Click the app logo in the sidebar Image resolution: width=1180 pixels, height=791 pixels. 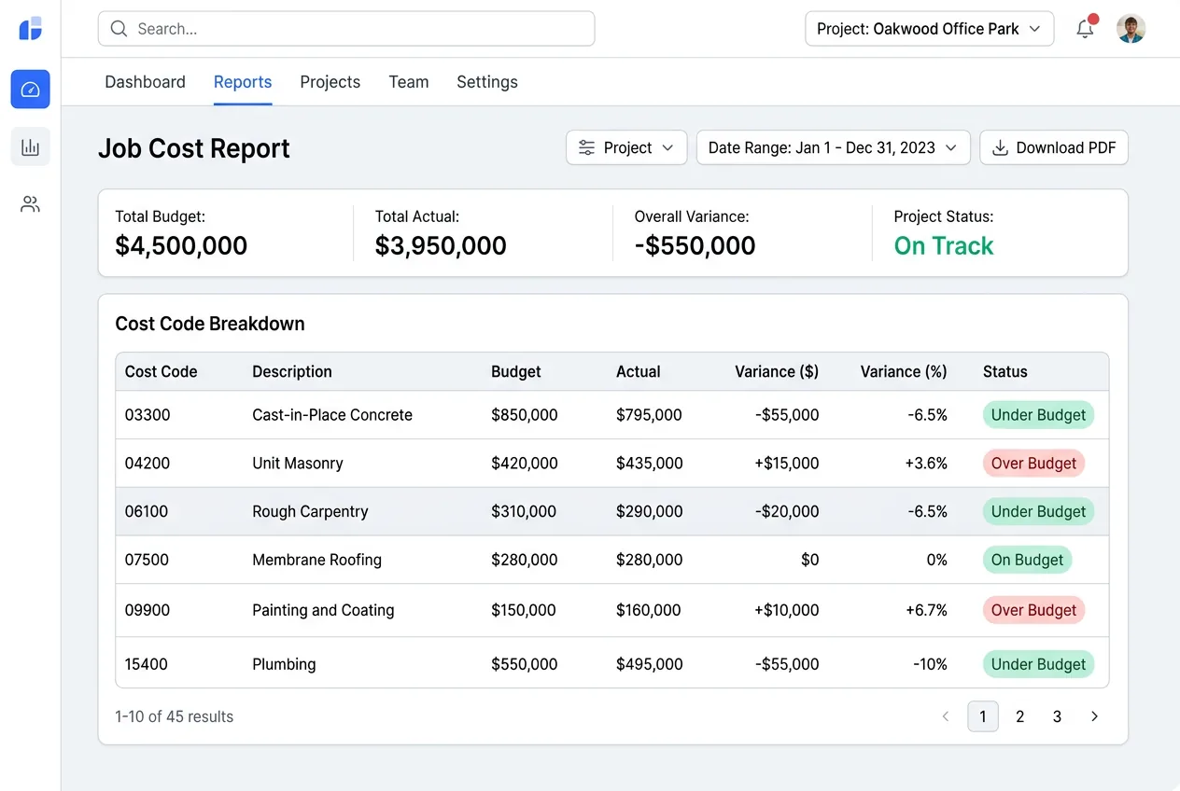coord(30,28)
